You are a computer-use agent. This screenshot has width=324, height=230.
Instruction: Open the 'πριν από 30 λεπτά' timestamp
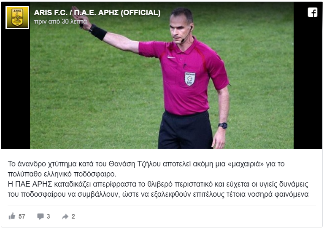60,21
